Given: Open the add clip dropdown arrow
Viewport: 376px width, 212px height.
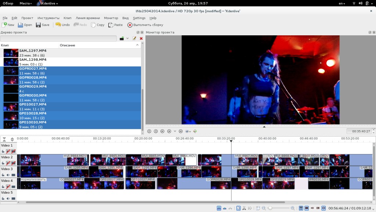Looking at the screenshot, I should [127, 38].
